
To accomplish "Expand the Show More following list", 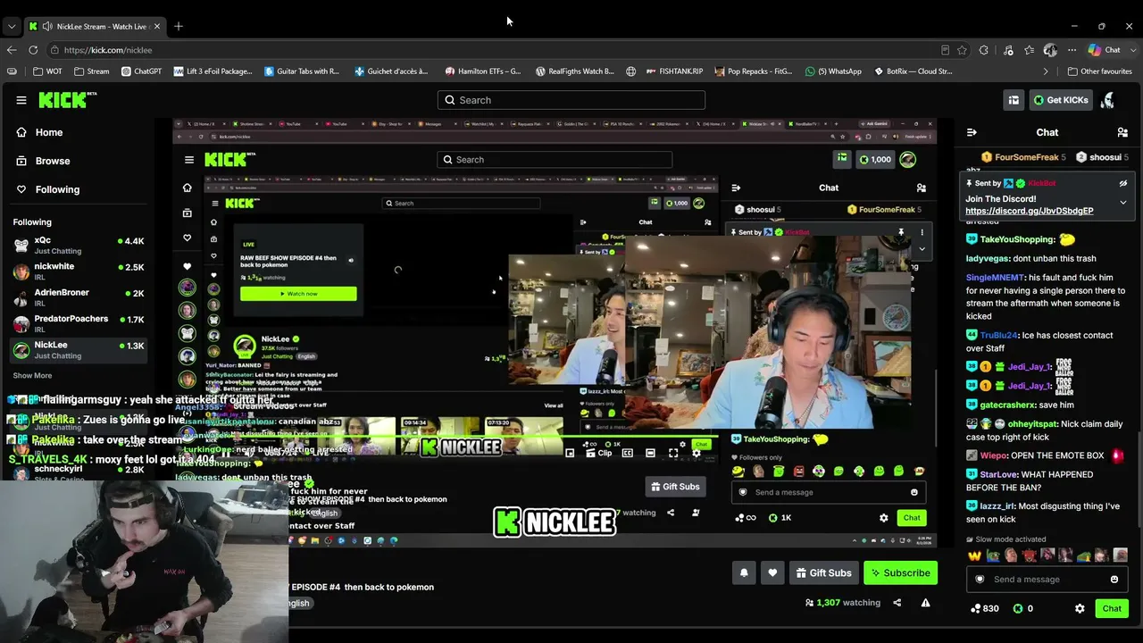I will [32, 376].
